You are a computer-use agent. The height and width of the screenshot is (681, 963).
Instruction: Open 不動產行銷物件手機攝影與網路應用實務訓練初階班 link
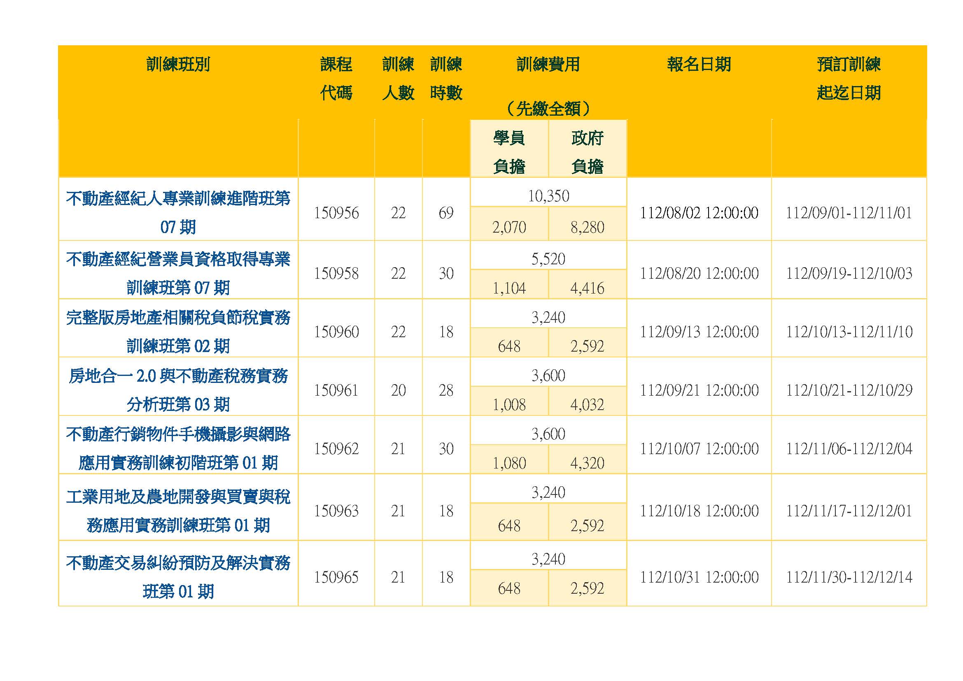pyautogui.click(x=178, y=448)
